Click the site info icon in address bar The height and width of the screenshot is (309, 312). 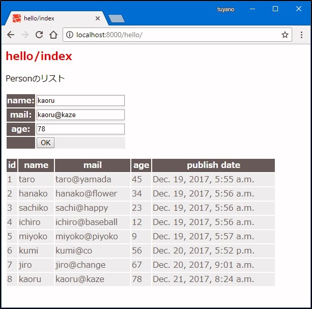tap(70, 35)
